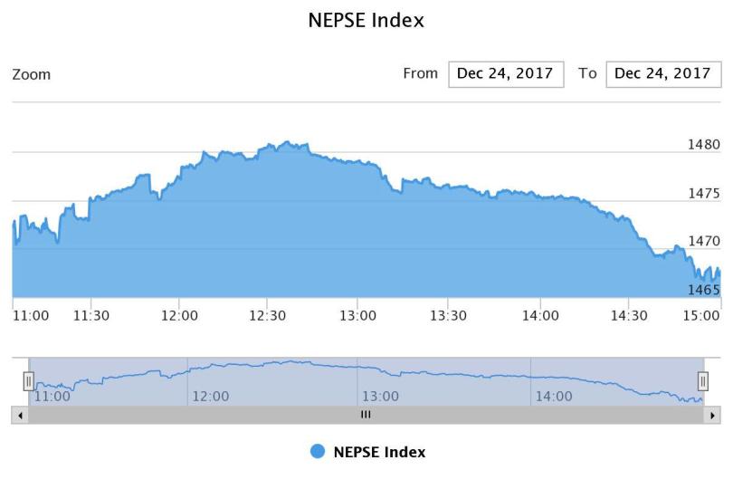Click the blue NEPSE Index legend marker

tap(318, 452)
